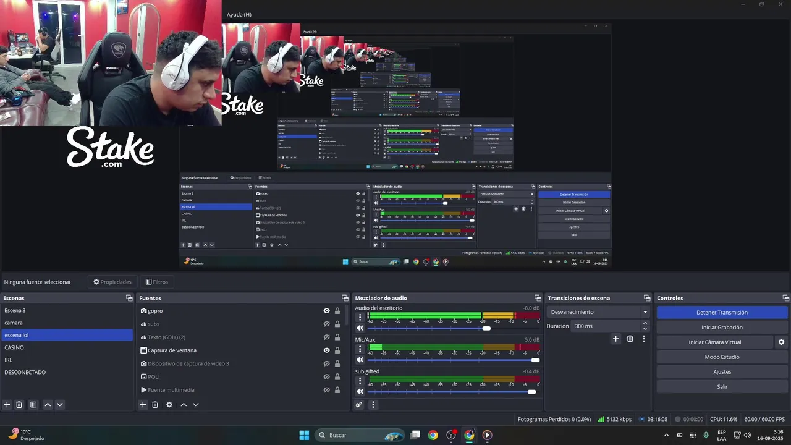Open the Ayuda (H) menu
This screenshot has width=791, height=445.
point(239,14)
